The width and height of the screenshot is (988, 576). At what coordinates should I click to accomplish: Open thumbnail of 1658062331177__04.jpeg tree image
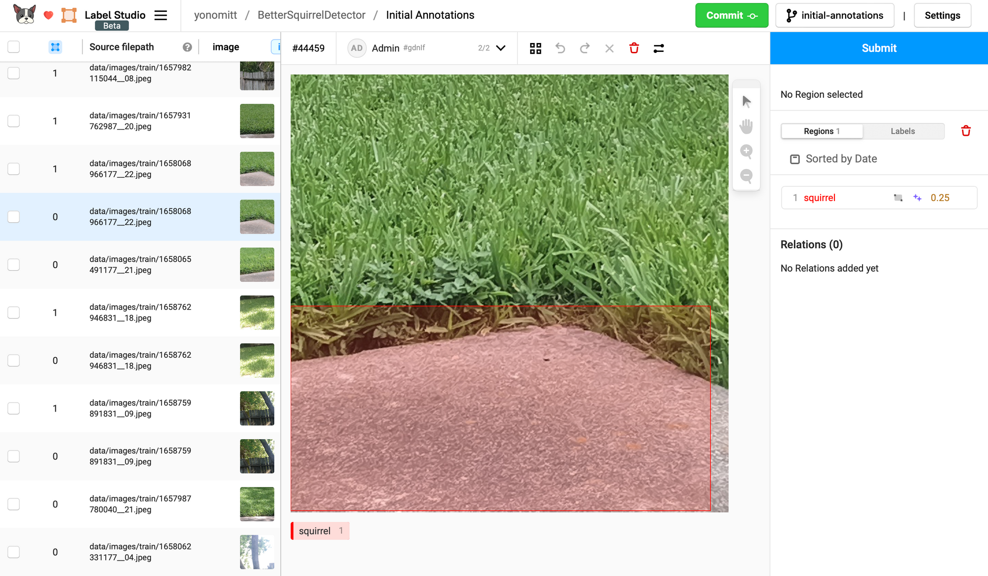257,552
